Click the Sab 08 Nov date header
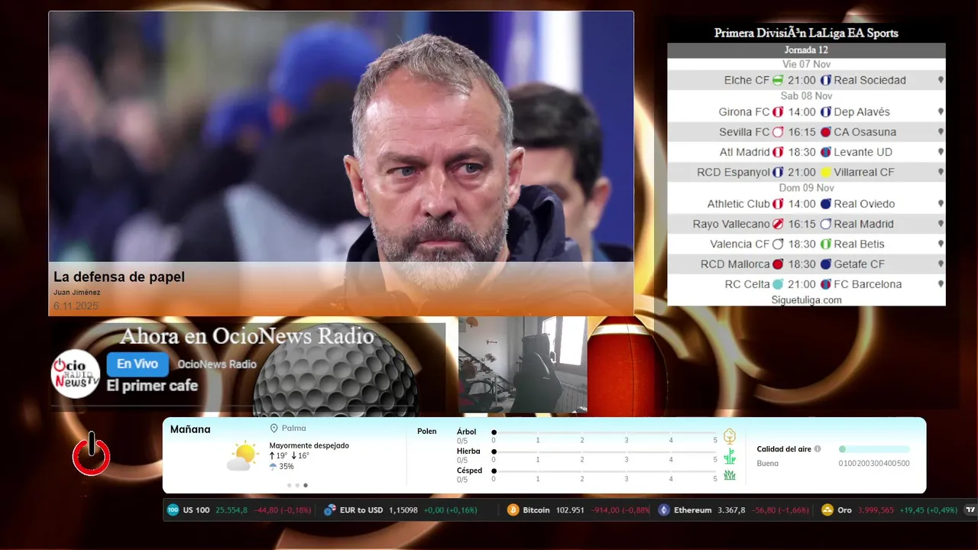 coord(806,96)
